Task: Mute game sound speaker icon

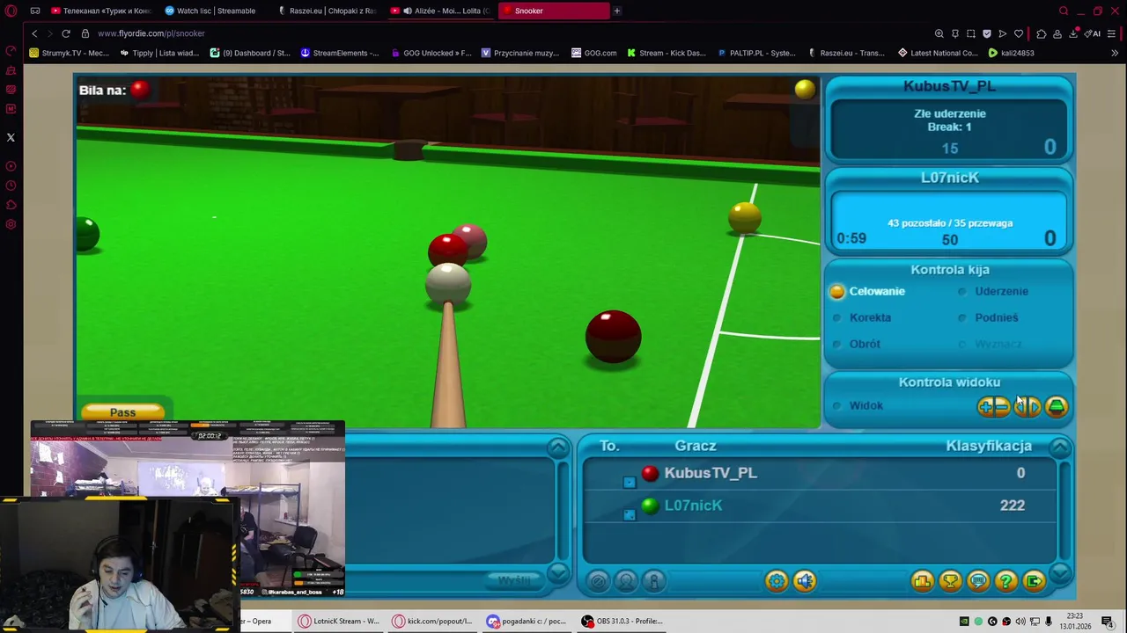Action: (805, 581)
